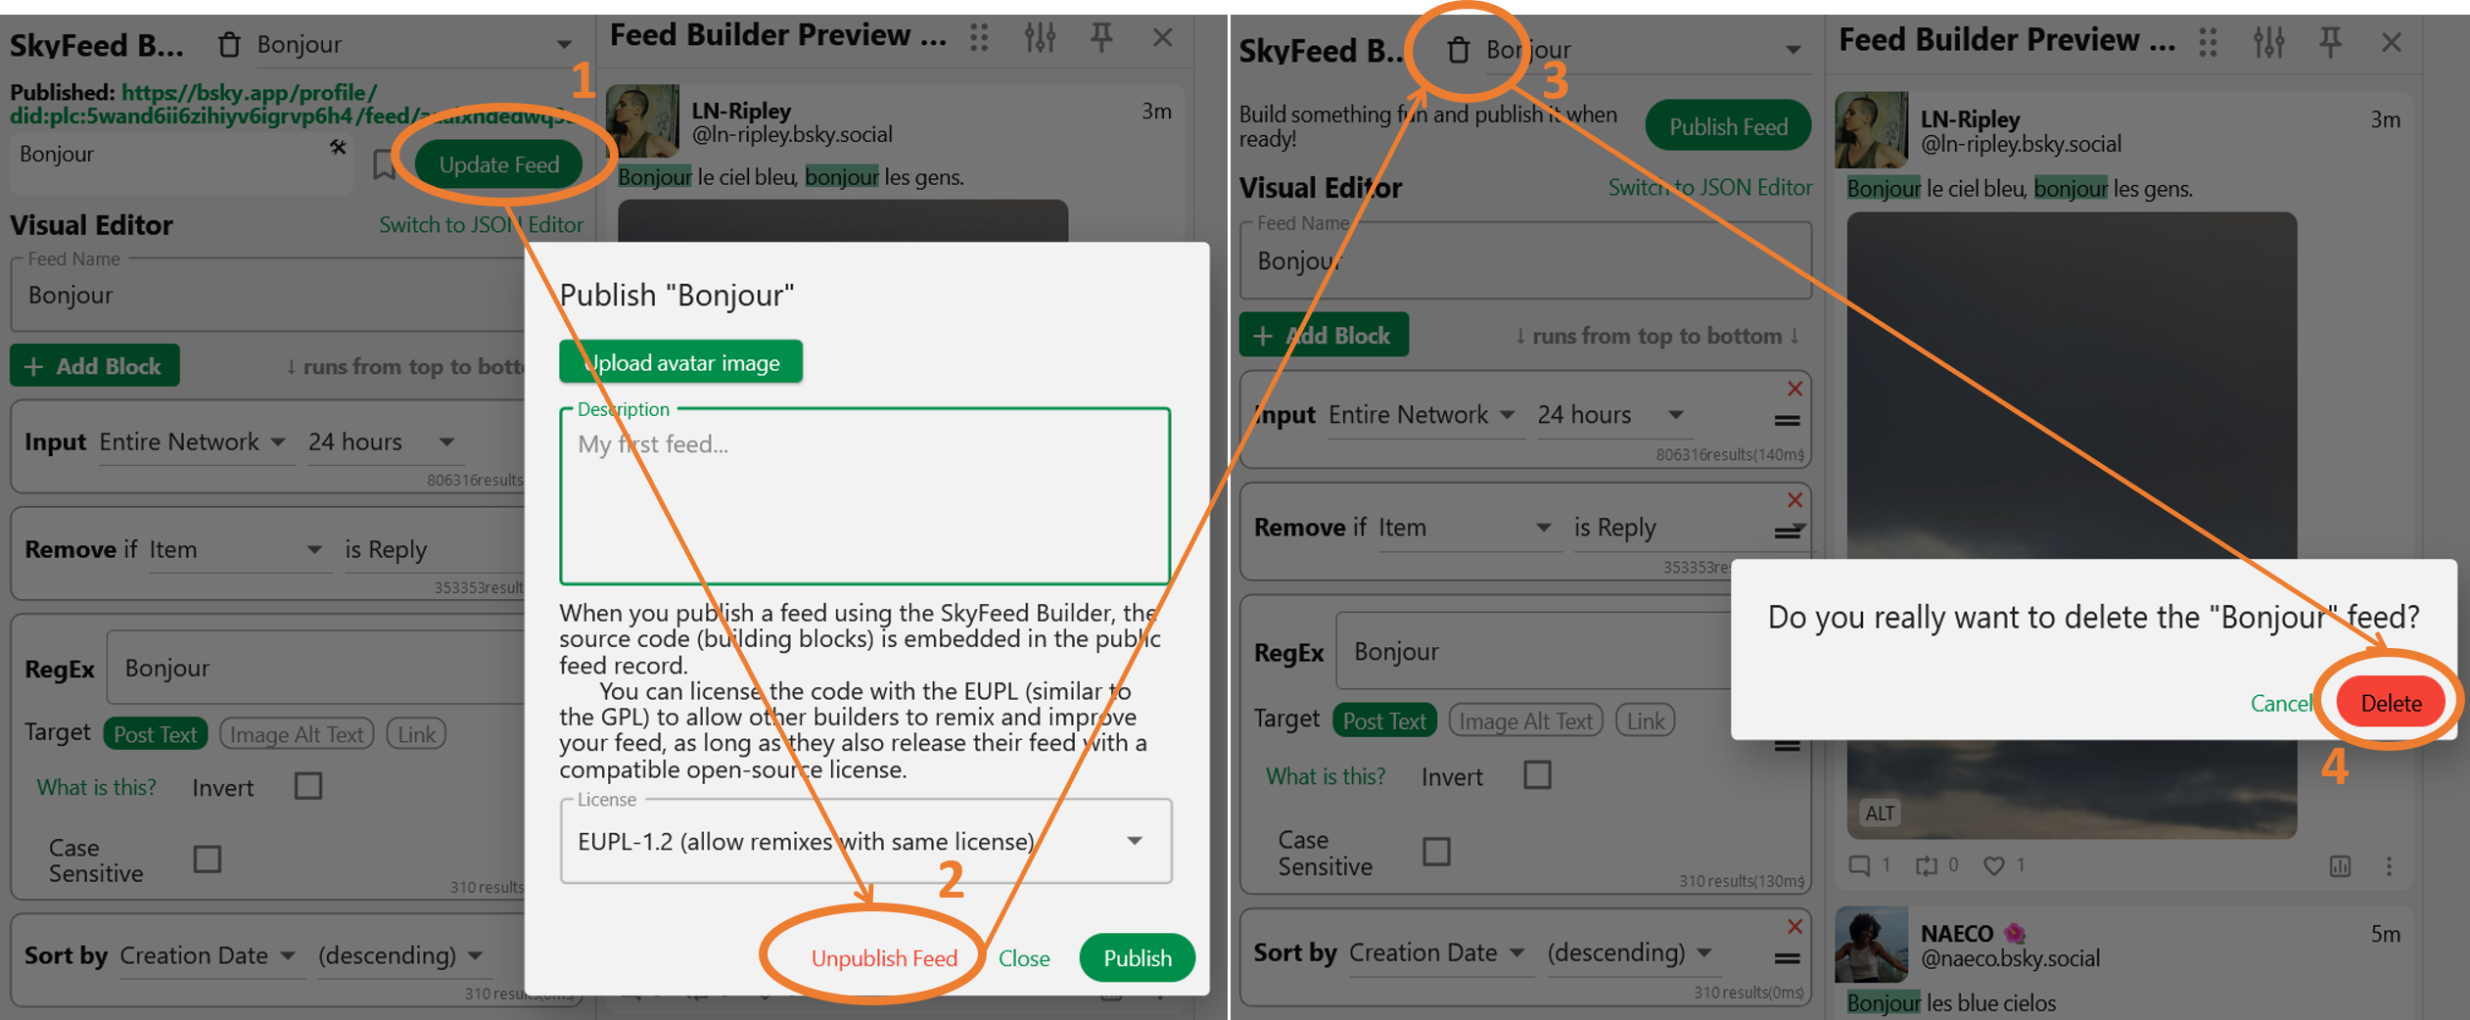Open the stats icon under LN-Ripley's post
This screenshot has height=1020, width=2470.
tap(2340, 866)
